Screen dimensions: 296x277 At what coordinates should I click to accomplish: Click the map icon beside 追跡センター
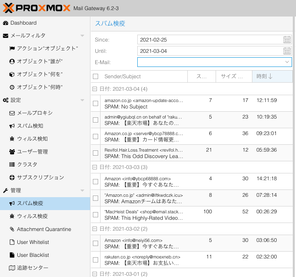click(x=12, y=268)
